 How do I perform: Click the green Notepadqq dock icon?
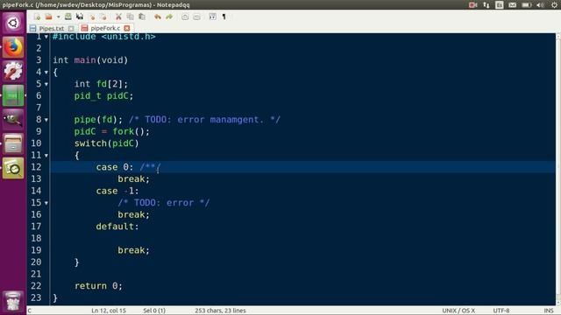[x=13, y=95]
